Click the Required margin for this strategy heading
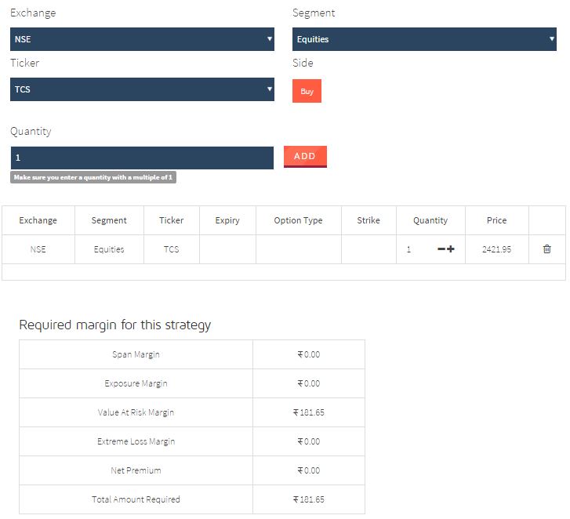The width and height of the screenshot is (570, 519). [115, 325]
